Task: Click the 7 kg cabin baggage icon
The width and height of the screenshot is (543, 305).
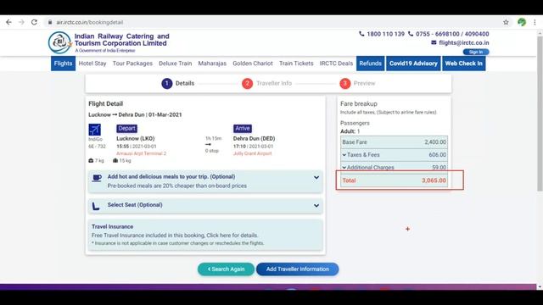Action: (x=91, y=160)
